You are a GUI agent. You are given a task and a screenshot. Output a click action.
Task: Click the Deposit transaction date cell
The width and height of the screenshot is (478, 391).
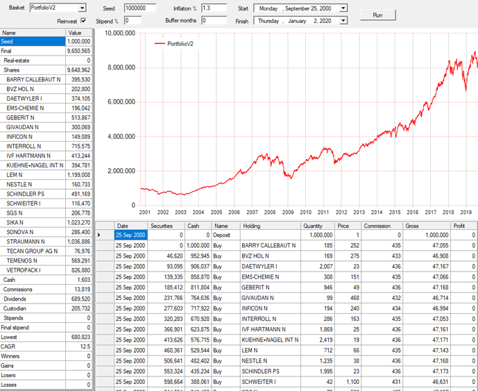[131, 235]
